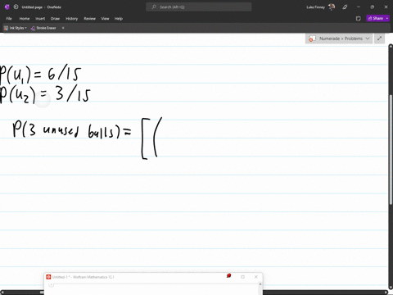Expand the quick access toolbar customize arrow
This screenshot has height=295, width=393.
[x=63, y=28]
